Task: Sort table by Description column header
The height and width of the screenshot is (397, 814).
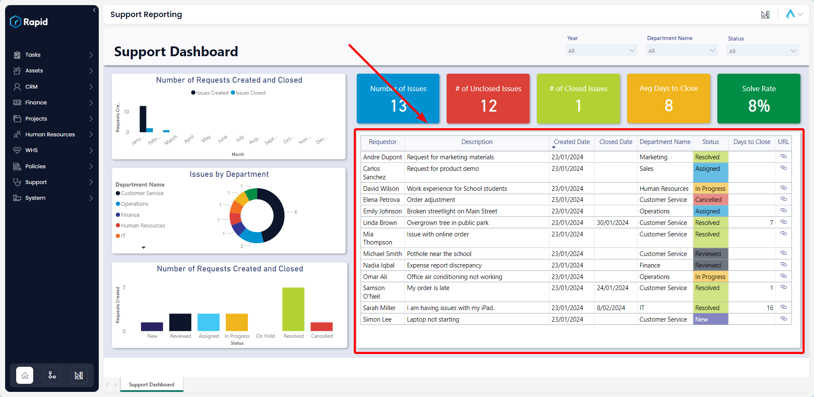Action: pyautogui.click(x=477, y=142)
